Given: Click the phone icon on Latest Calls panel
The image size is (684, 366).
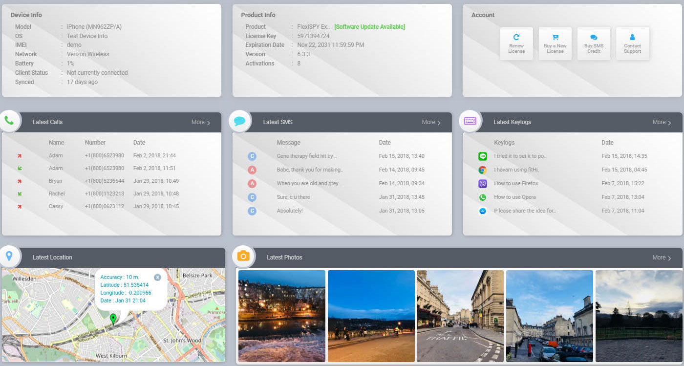Looking at the screenshot, I should (x=10, y=121).
